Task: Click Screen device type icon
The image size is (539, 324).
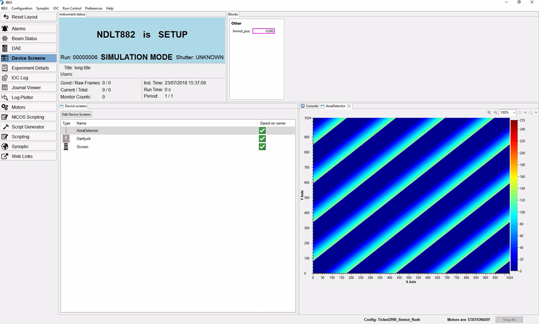Action: point(66,146)
